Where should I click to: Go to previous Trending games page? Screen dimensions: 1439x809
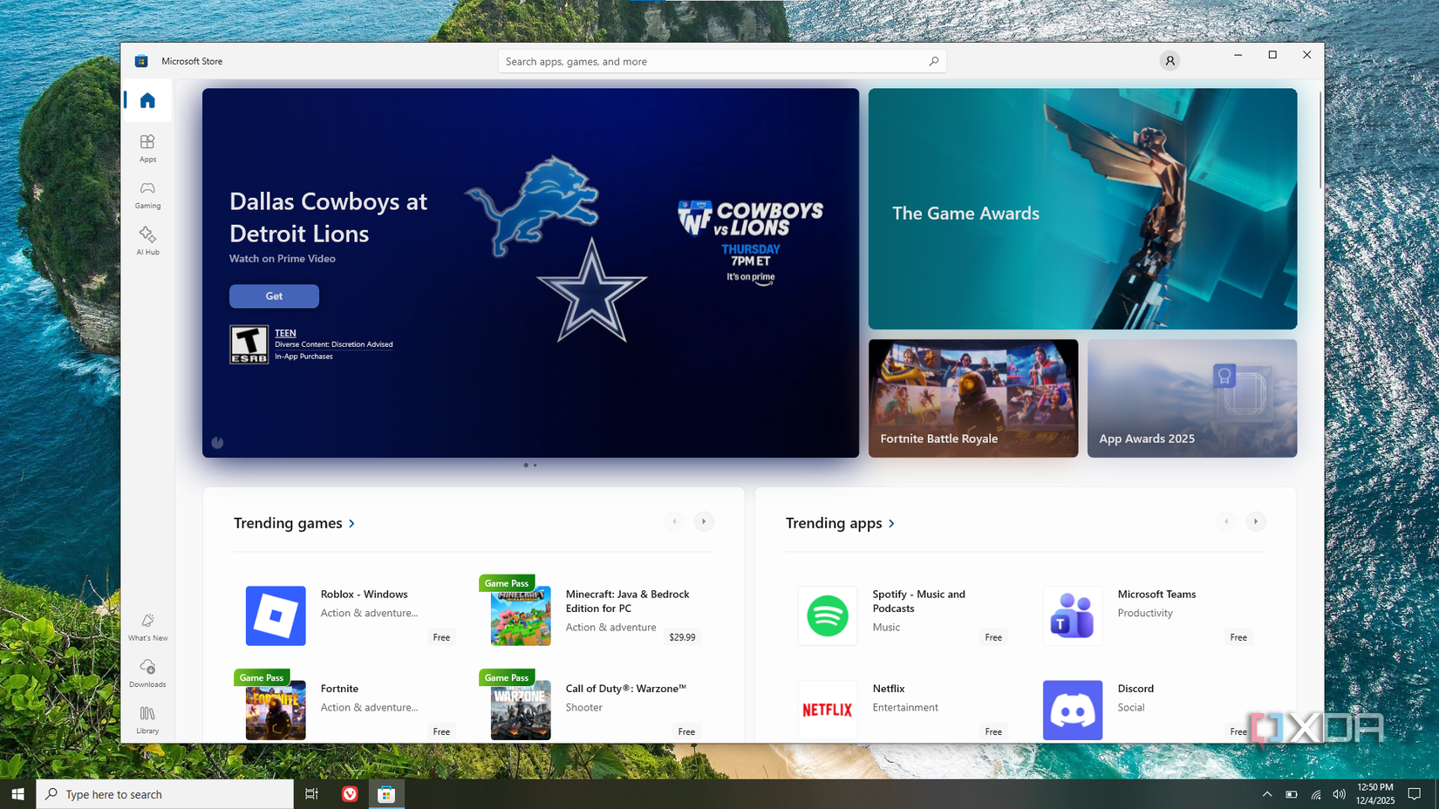point(674,521)
